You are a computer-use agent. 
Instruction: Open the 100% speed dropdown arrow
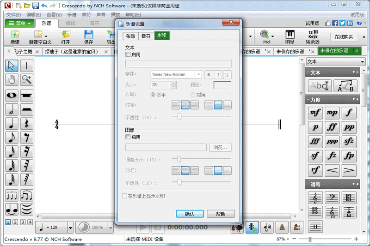(x=111, y=228)
